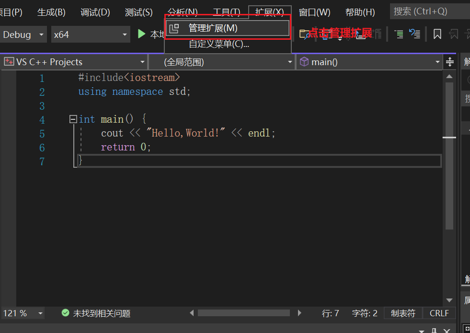Viewport: 470px width, 333px height.
Task: Click the editor vertical scrollbar thumb
Action: click(x=449, y=156)
